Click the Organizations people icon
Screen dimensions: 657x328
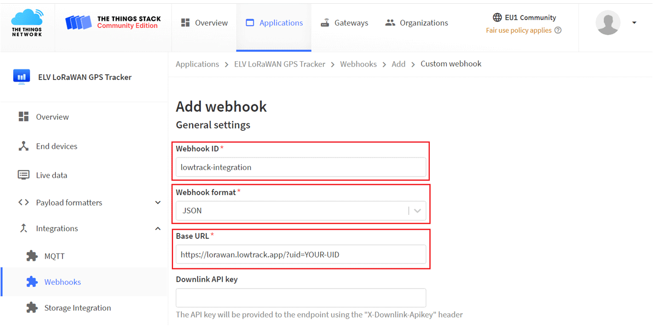[390, 23]
